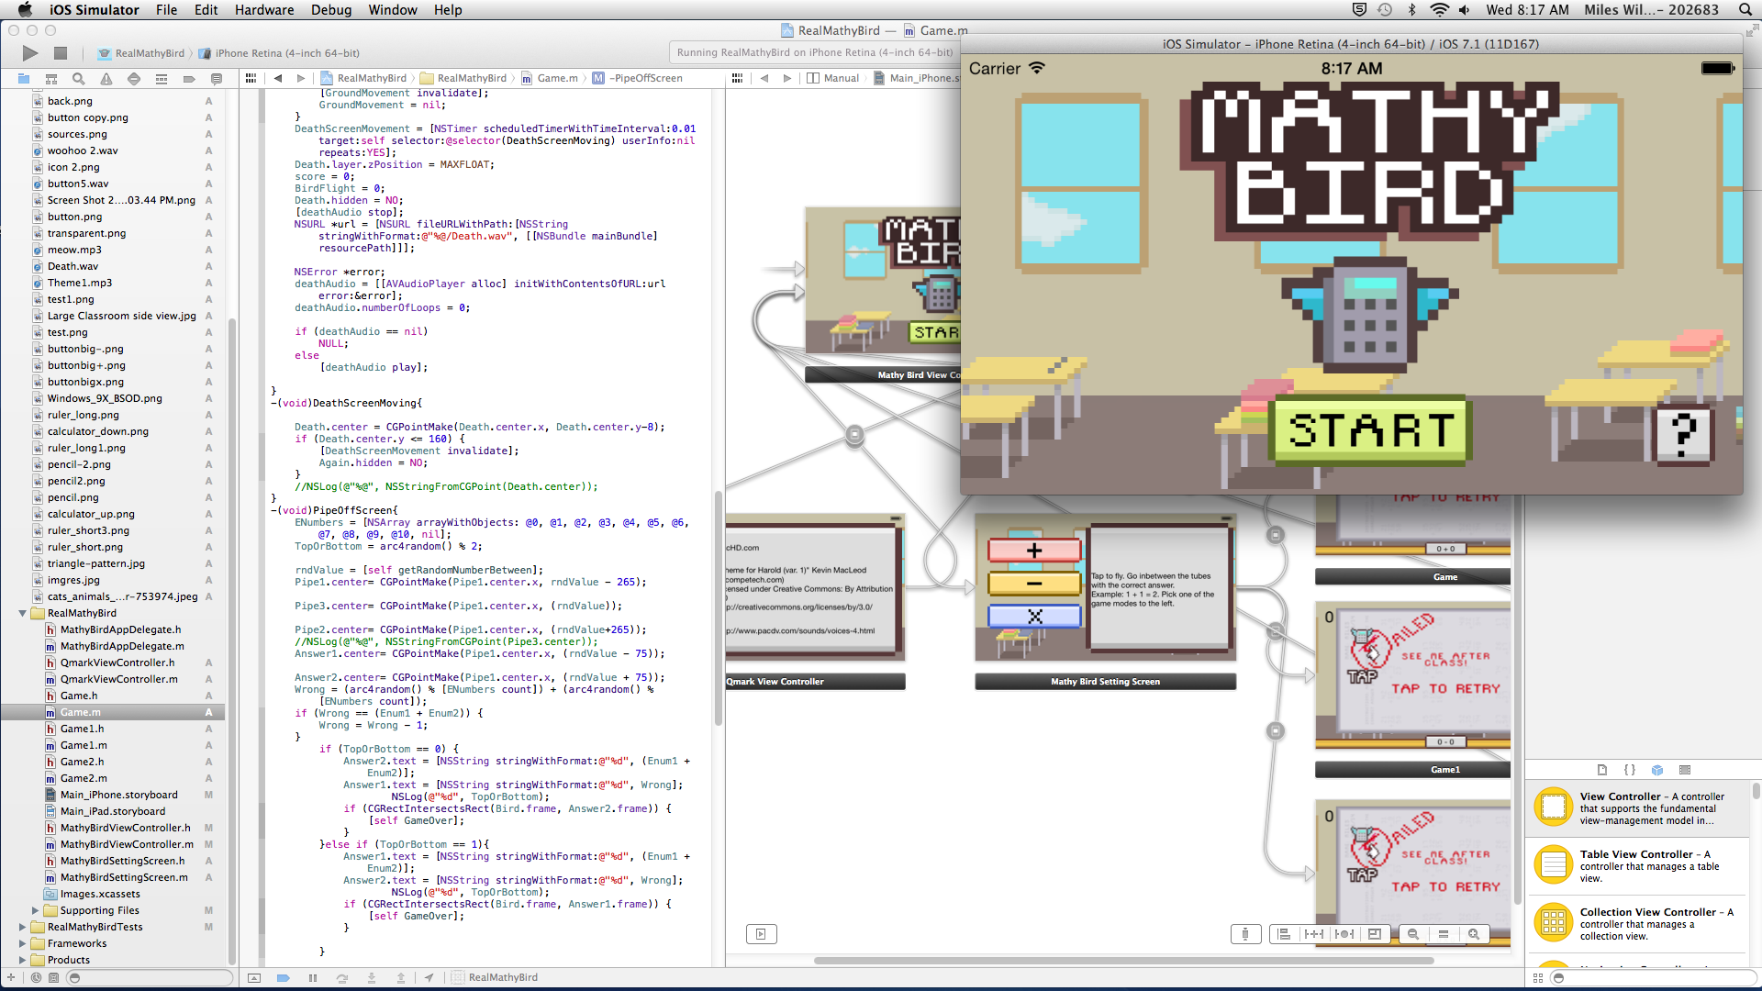This screenshot has width=1762, height=991.
Task: Toggle the document outline panel button
Action: point(761,934)
